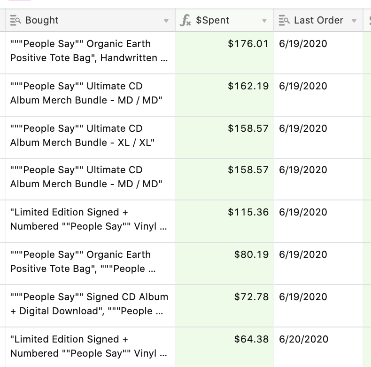Select the Last Order column header label

click(318, 20)
